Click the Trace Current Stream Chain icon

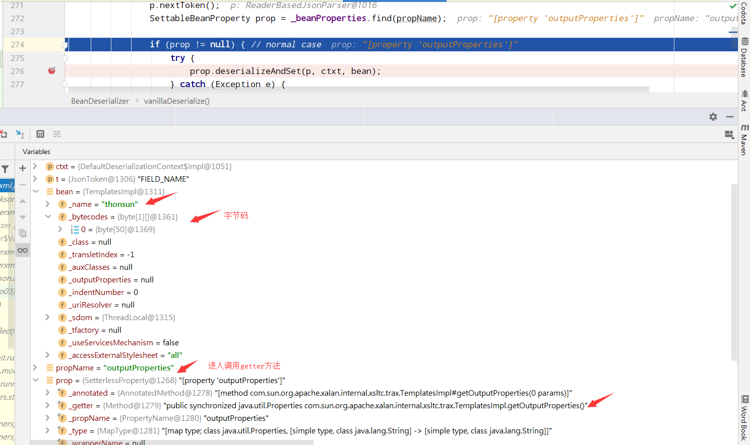(x=57, y=134)
